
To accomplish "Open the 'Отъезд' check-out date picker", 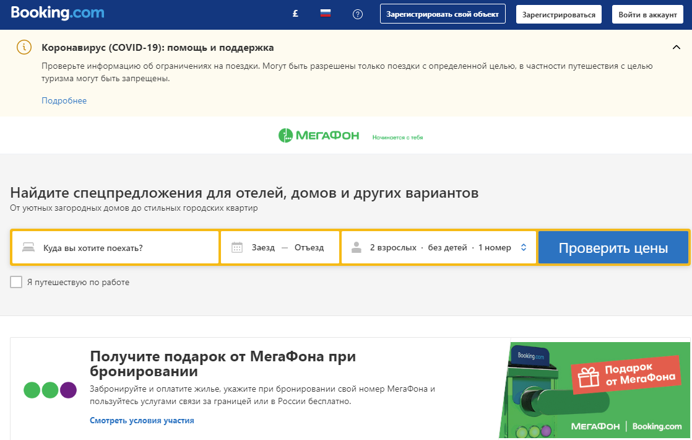I will [x=309, y=247].
